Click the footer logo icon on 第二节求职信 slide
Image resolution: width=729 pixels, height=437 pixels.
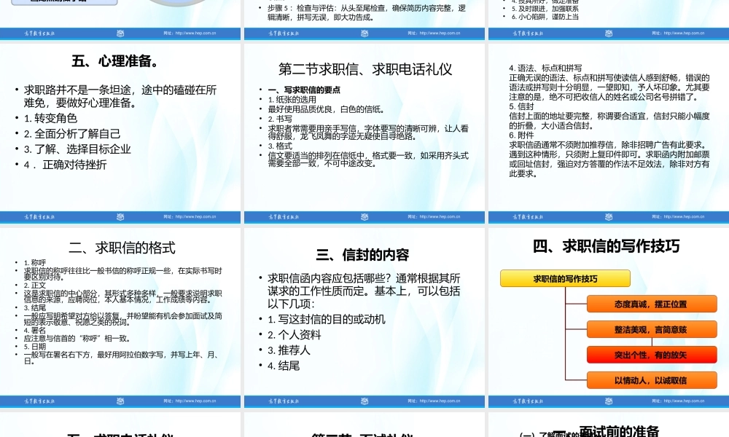point(364,217)
